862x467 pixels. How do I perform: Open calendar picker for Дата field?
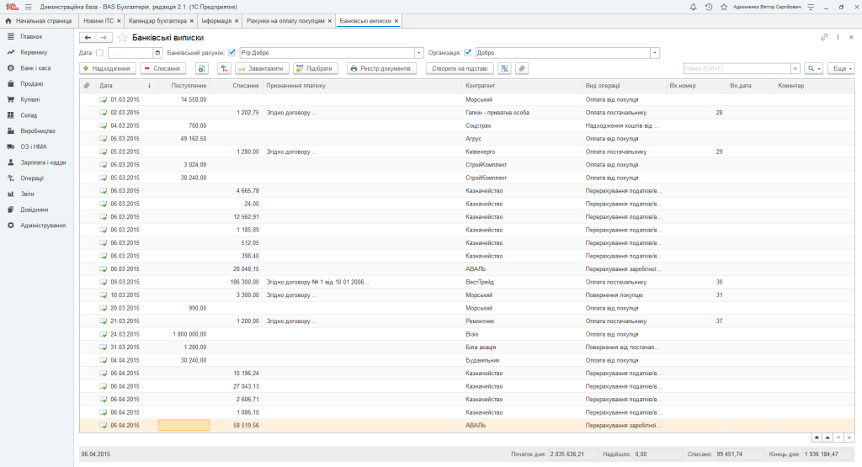pyautogui.click(x=157, y=53)
